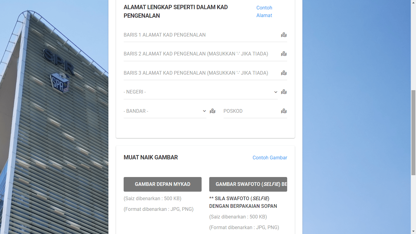Open the Contoh Alamat link
This screenshot has height=234, width=416.
click(x=264, y=11)
